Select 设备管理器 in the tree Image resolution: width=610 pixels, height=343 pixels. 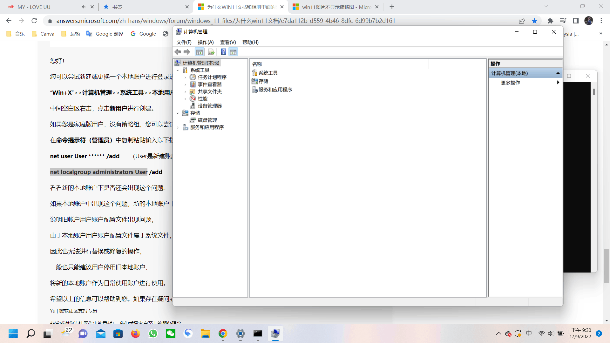(x=209, y=106)
